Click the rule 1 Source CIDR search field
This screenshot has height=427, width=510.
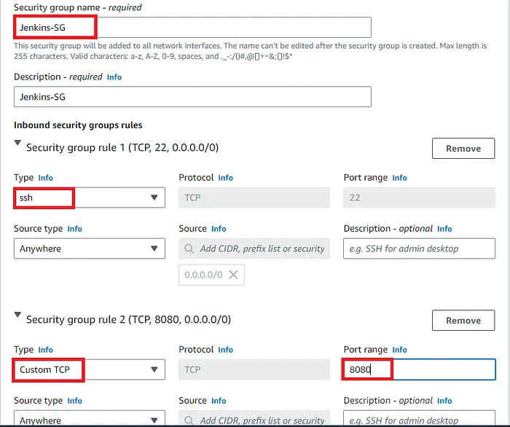(254, 248)
